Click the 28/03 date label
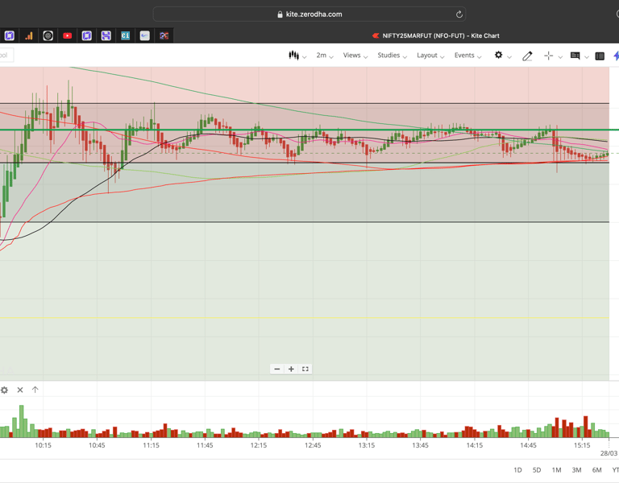Screen dimensions: 619x483 609,453
